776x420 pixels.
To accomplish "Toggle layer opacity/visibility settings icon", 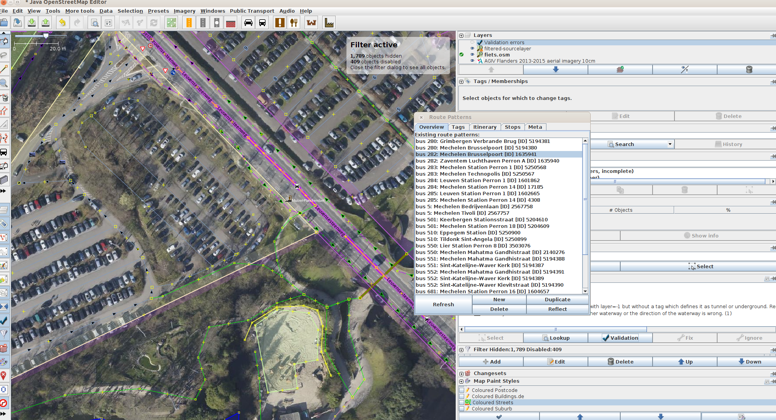I will tap(684, 70).
